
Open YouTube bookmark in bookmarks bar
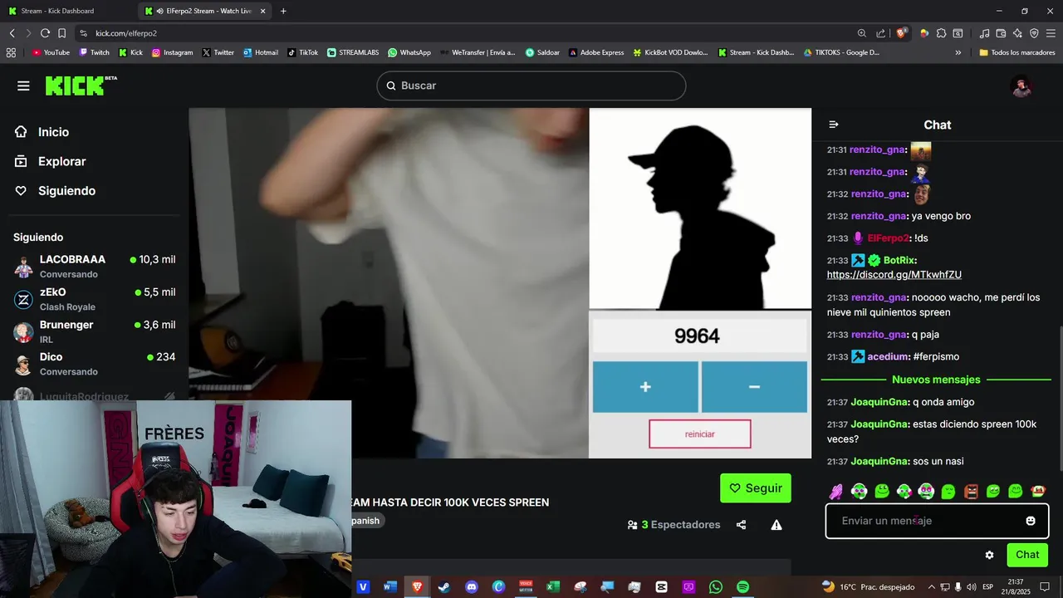click(51, 52)
